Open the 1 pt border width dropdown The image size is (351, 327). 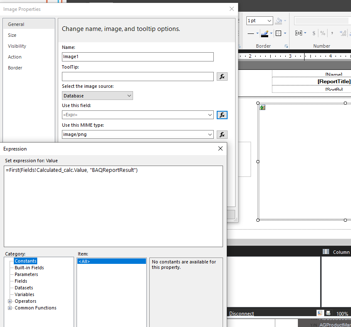coord(269,20)
